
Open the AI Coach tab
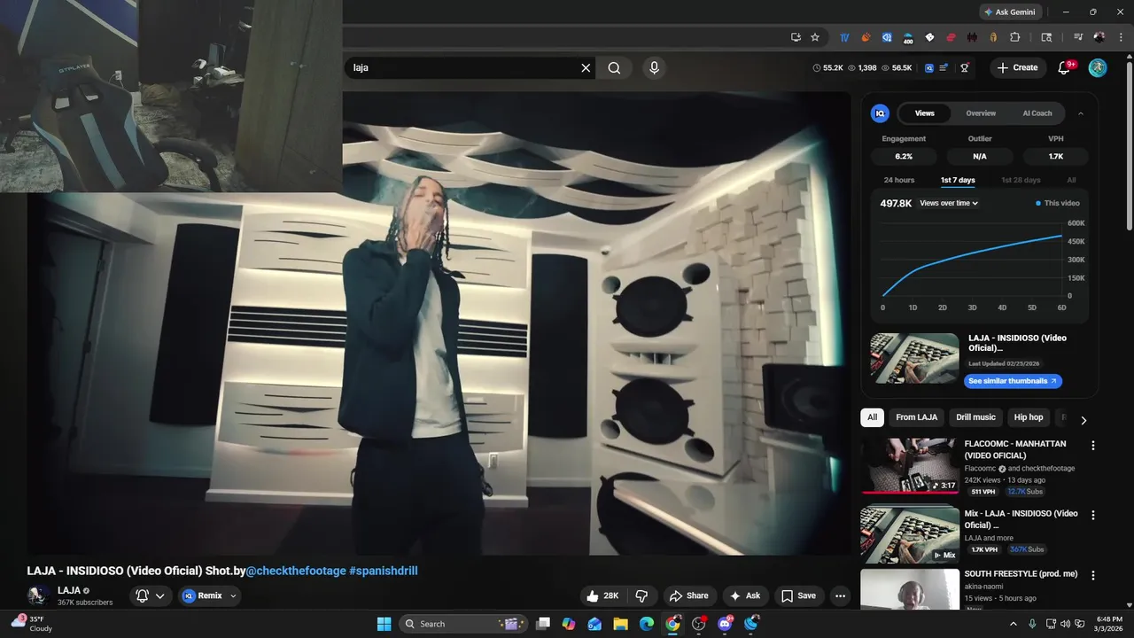[1037, 113]
